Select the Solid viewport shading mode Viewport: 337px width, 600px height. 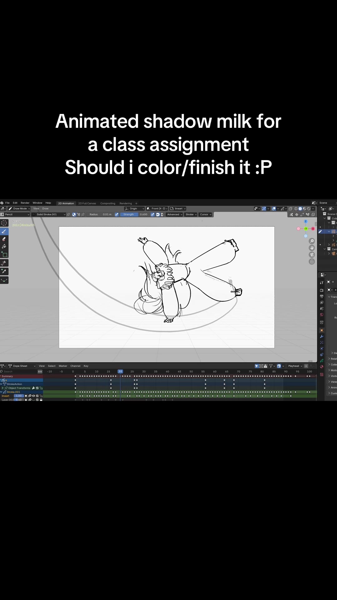(x=300, y=209)
